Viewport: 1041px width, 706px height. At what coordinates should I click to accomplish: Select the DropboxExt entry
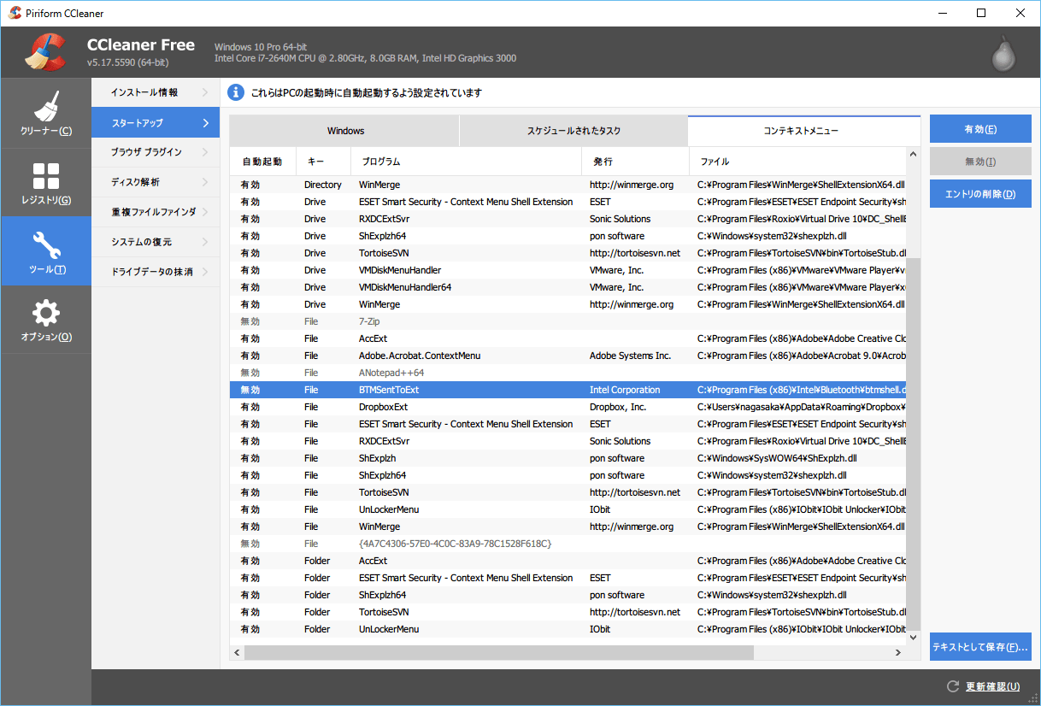coord(568,407)
